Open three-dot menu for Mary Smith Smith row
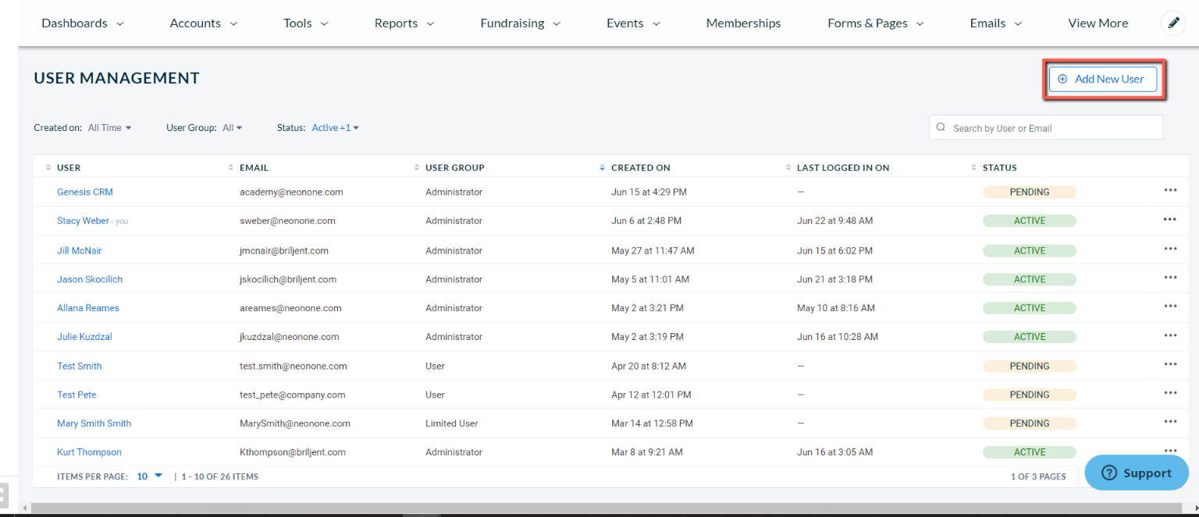The image size is (1199, 517). click(1170, 422)
